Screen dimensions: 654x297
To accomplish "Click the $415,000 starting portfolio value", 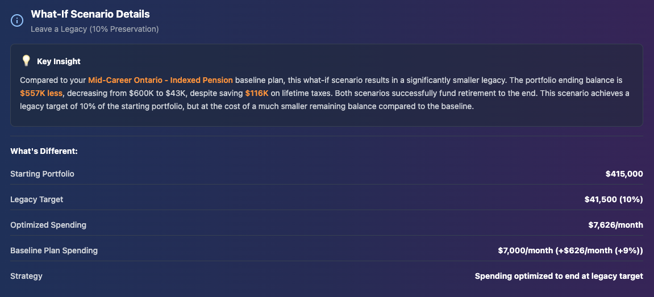I will tap(624, 174).
